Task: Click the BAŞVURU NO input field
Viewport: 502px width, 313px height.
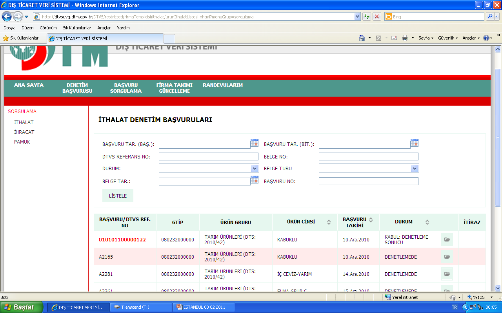Action: click(369, 181)
